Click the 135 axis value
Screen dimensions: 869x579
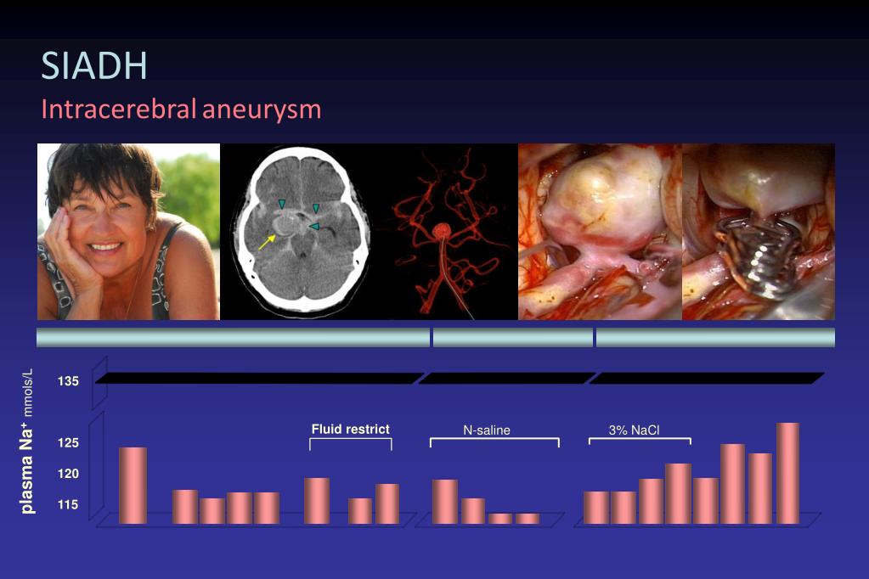(68, 381)
